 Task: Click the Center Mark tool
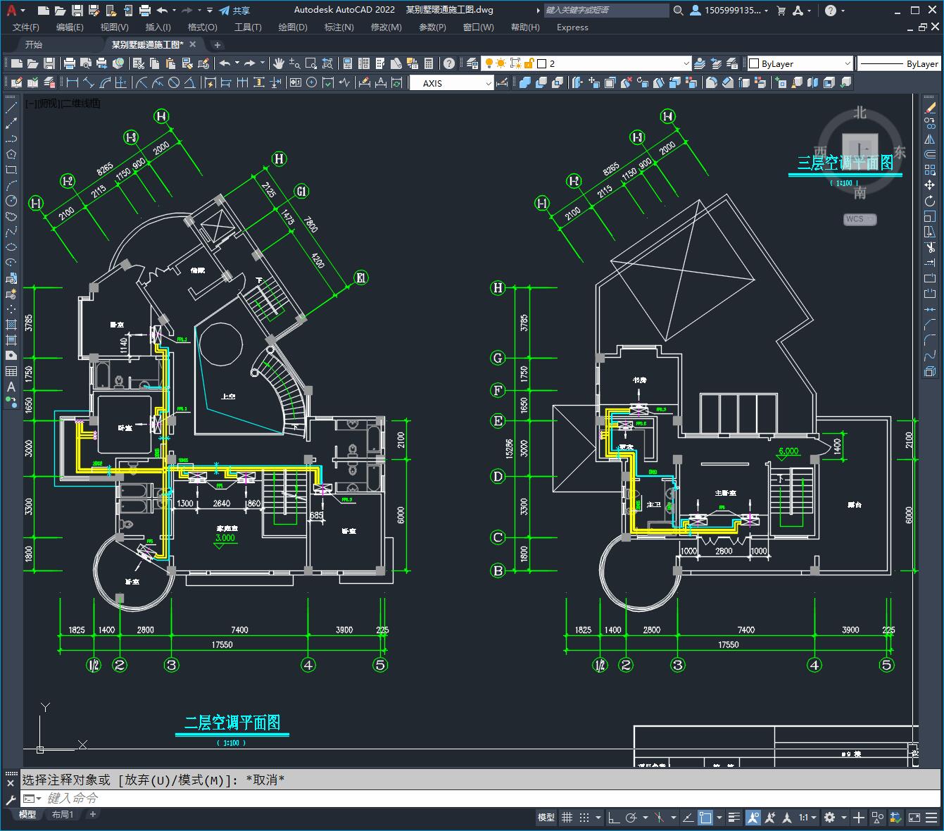312,83
